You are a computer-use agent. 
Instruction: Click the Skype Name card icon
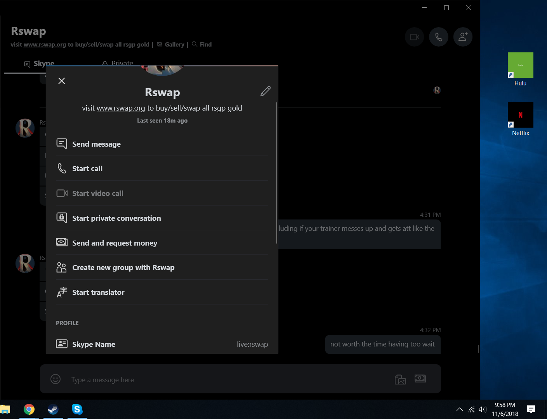point(62,344)
